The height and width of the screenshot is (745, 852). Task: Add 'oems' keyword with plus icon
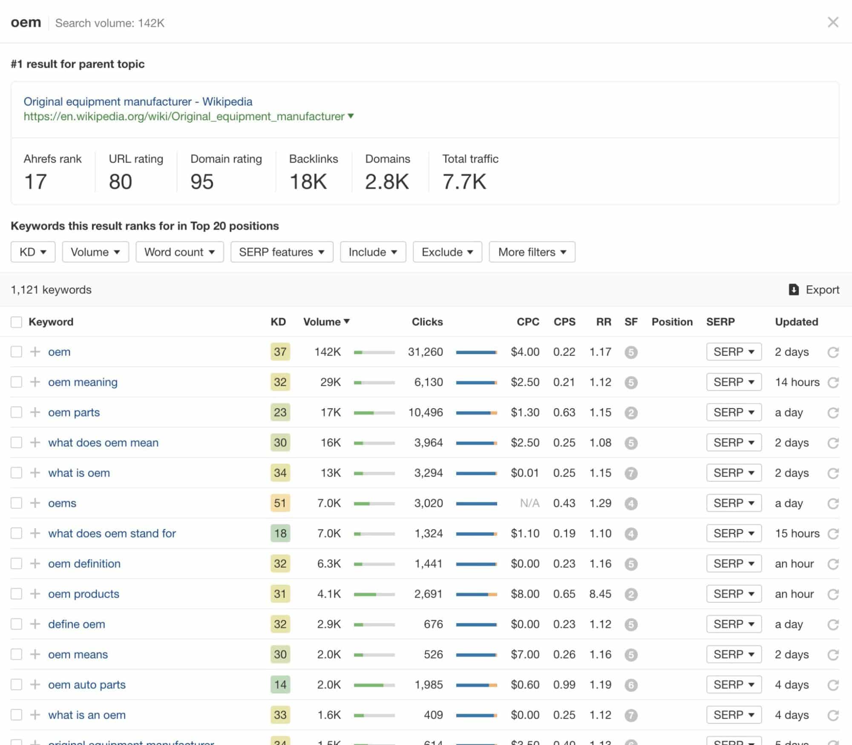click(35, 503)
